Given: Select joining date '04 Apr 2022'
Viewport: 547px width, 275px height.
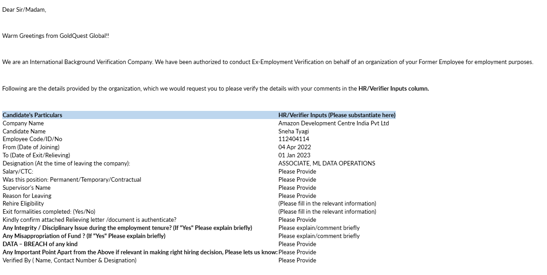Looking at the screenshot, I should click(294, 147).
